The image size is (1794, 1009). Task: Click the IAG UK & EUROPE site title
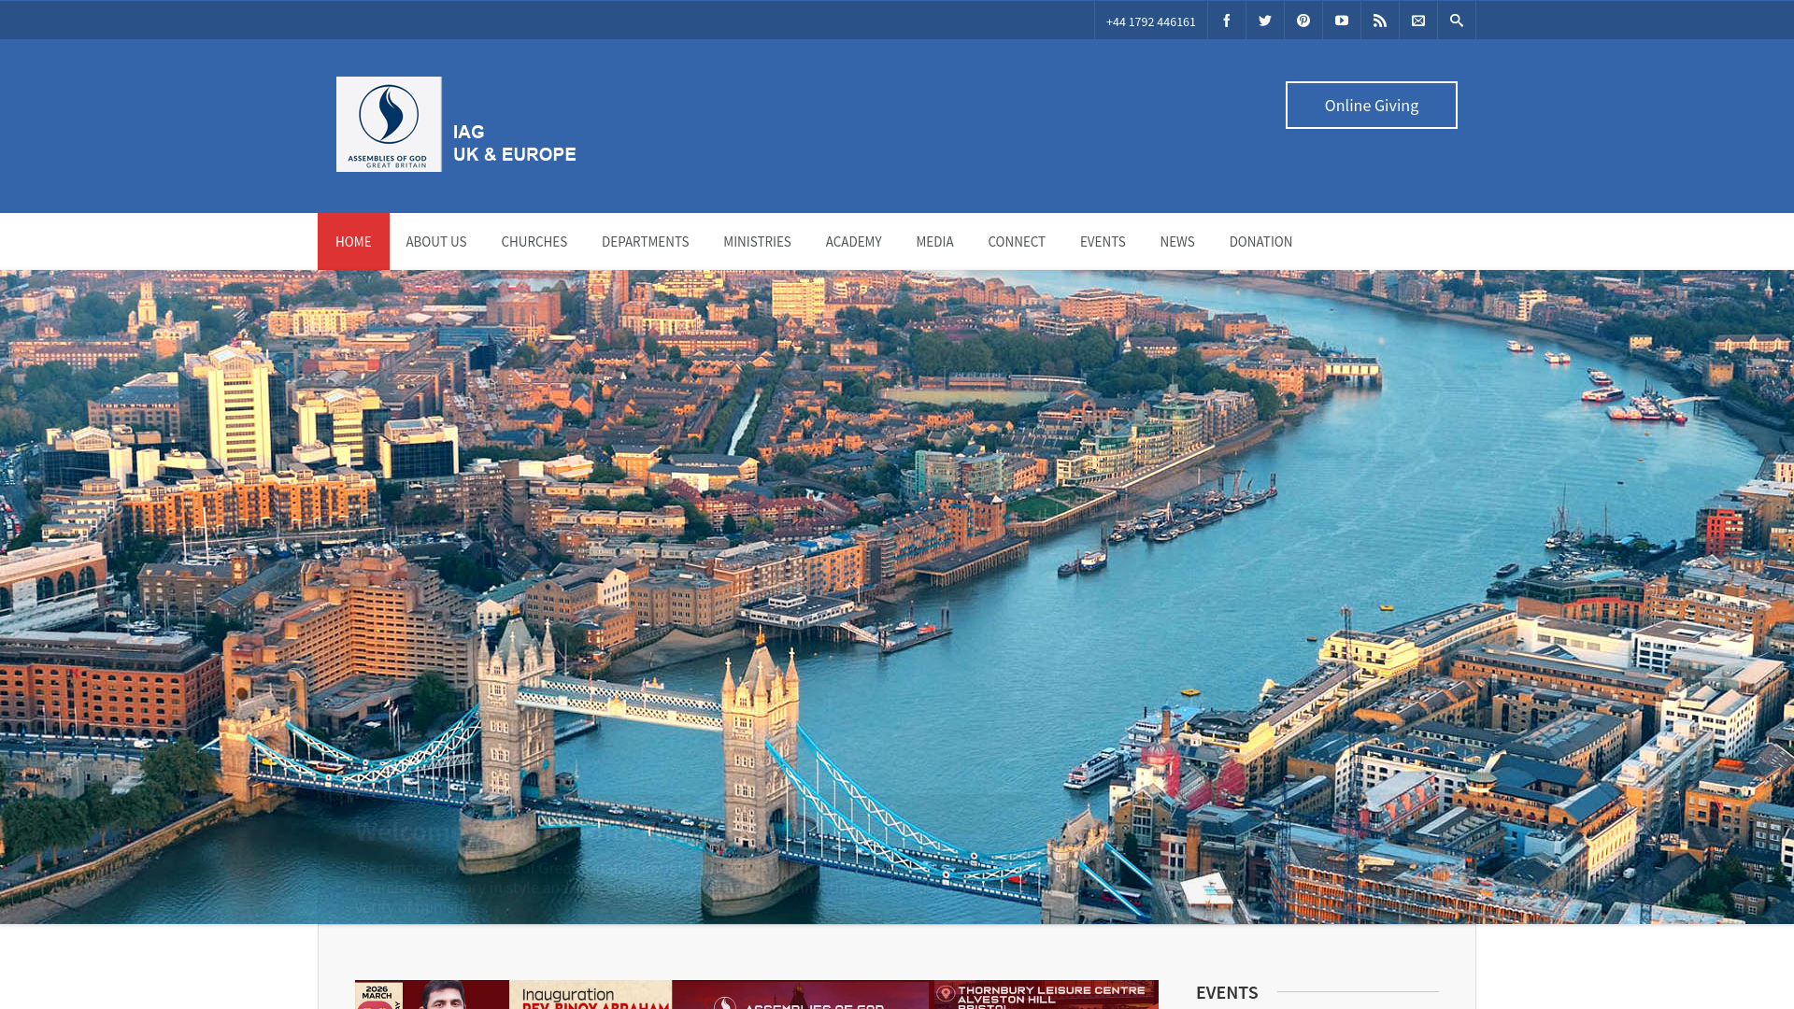pyautogui.click(x=515, y=143)
